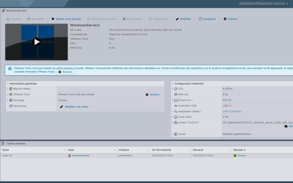The height and width of the screenshot is (183, 293).
Task: Click the Autres hardware icon
Action: click(x=176, y=134)
